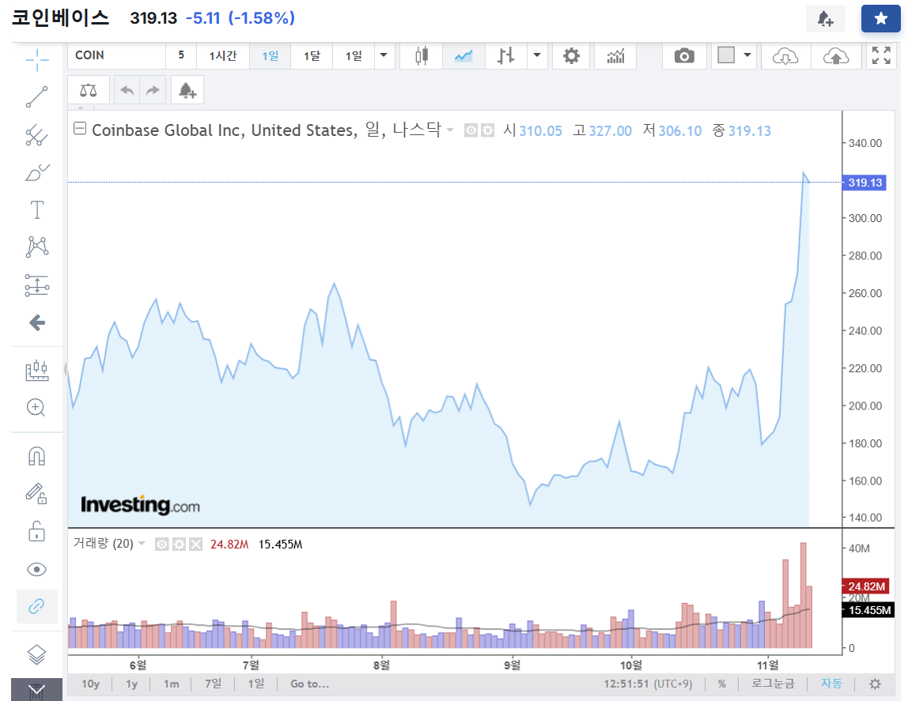Set range to 7일
Screen dimensions: 908x701
coord(213,684)
